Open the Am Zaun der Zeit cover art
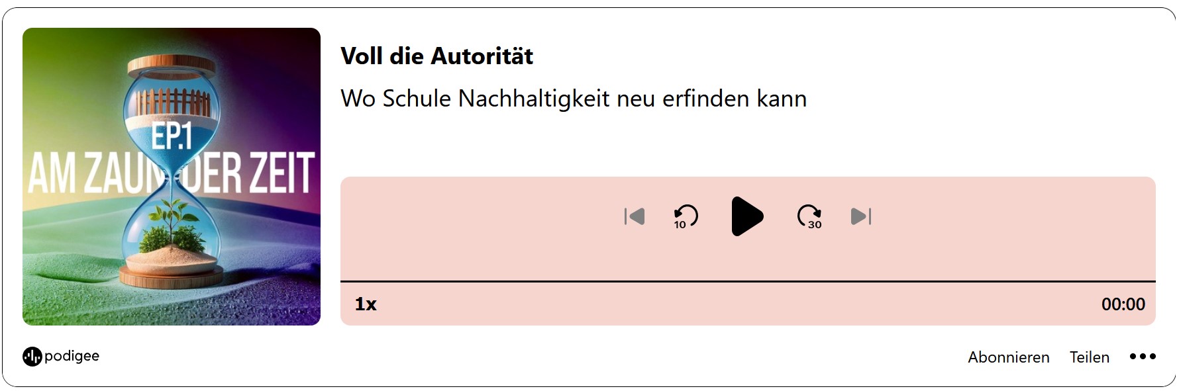The image size is (1179, 391). click(x=172, y=177)
